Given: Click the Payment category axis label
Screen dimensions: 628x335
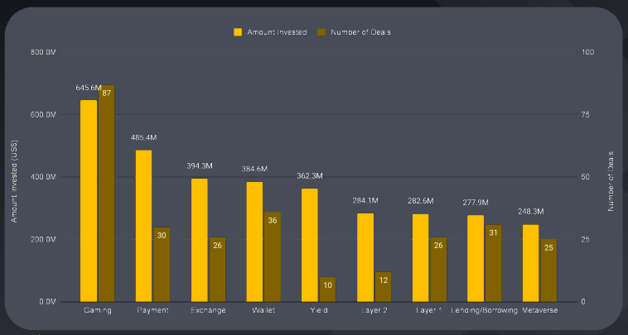Looking at the screenshot, I should coord(152,310).
